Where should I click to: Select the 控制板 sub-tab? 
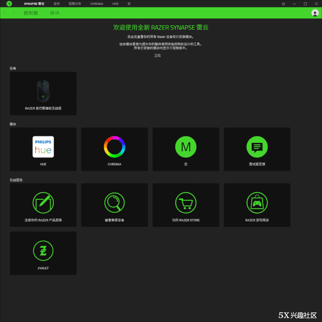click(31, 13)
